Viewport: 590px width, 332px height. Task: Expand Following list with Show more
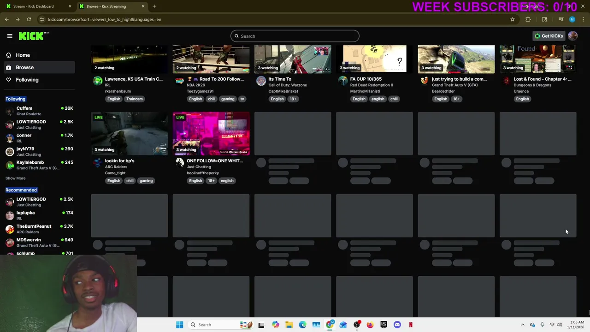point(15,178)
